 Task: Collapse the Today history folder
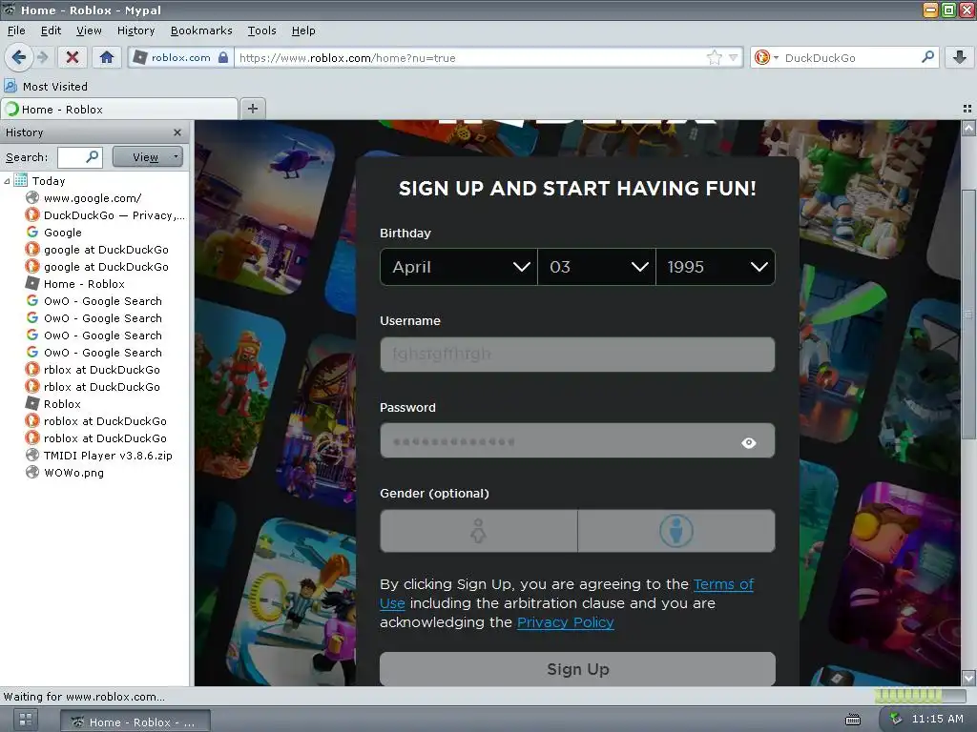click(7, 181)
